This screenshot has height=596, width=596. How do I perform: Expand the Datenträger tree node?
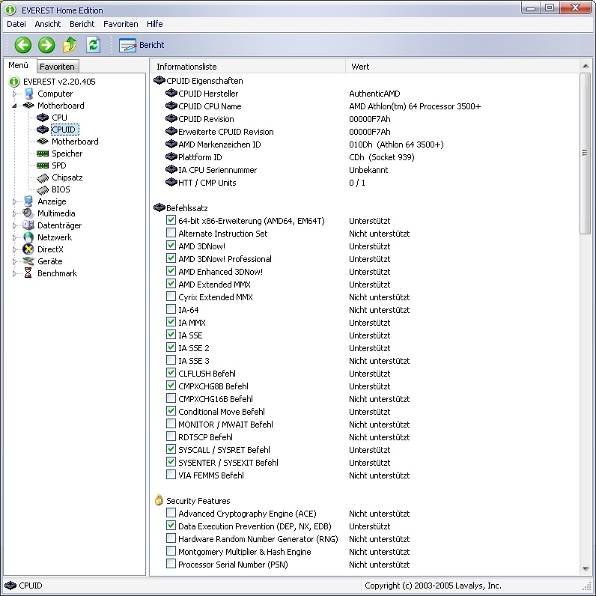[x=14, y=225]
